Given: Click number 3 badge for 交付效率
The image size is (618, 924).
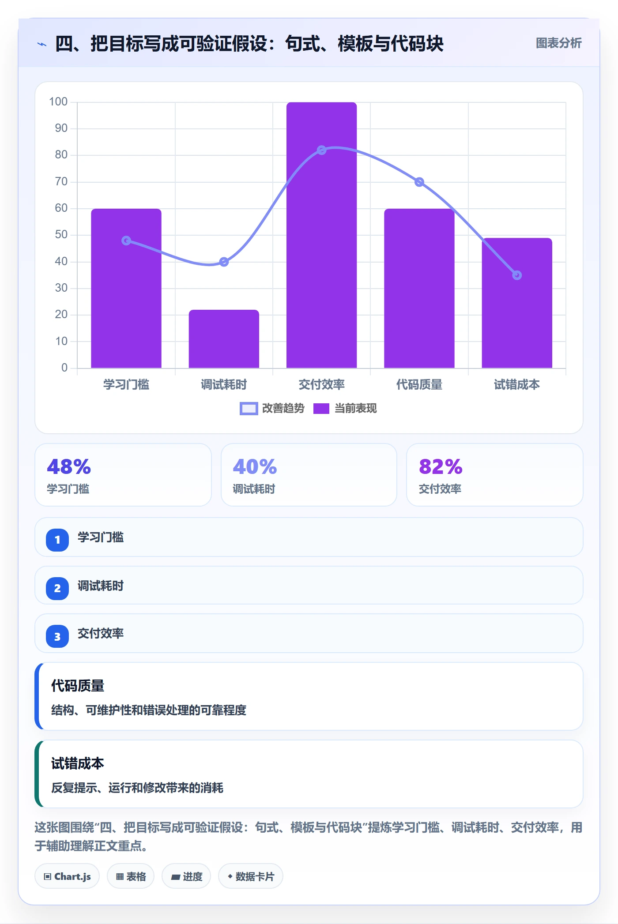Looking at the screenshot, I should tap(57, 636).
